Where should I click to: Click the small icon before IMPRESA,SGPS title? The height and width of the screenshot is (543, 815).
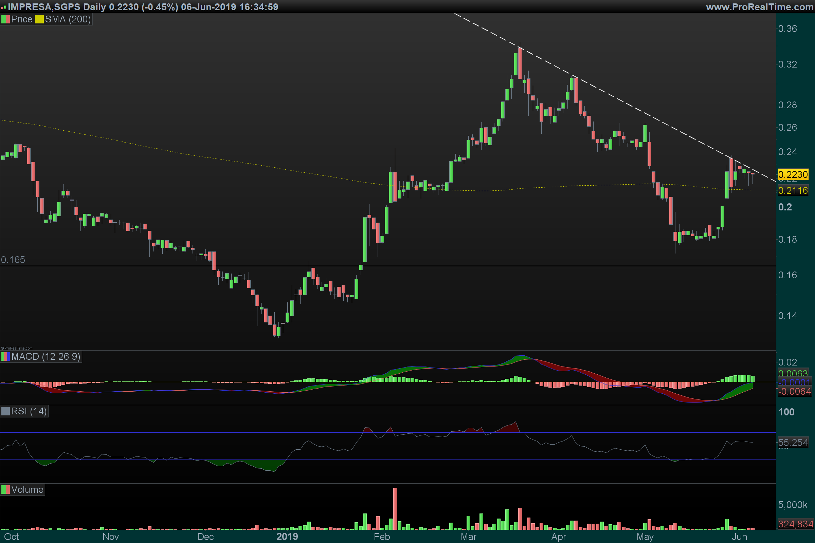(x=3, y=7)
